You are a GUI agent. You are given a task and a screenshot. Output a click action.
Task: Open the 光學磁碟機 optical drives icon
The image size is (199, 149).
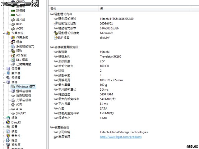pos(13,100)
